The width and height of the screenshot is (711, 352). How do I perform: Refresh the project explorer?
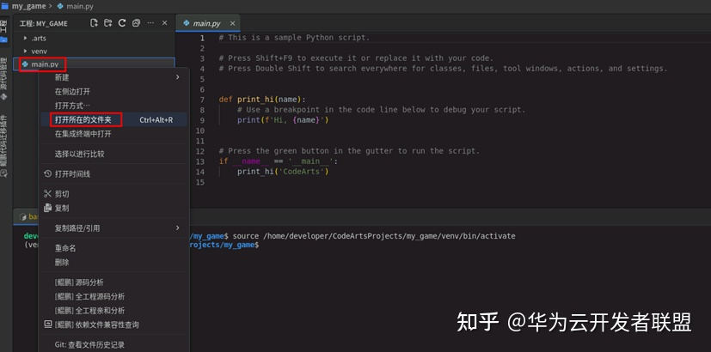[122, 23]
